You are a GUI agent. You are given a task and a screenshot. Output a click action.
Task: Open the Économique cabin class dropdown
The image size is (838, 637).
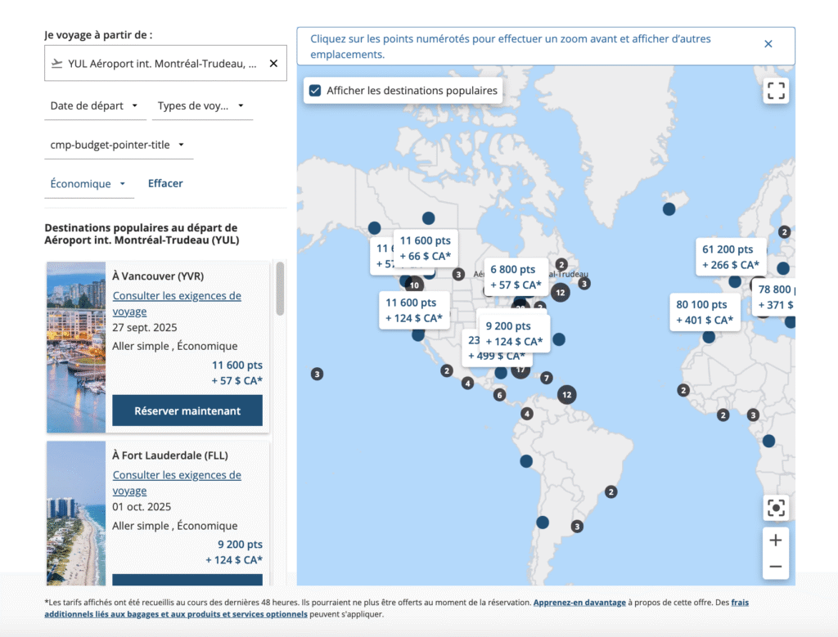click(88, 184)
